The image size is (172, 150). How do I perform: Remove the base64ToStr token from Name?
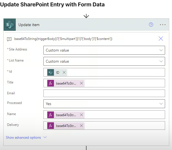point(81,115)
